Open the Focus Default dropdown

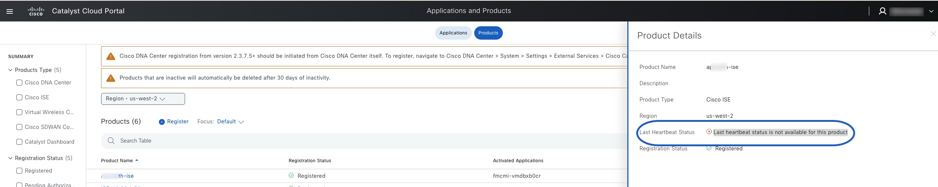point(230,121)
